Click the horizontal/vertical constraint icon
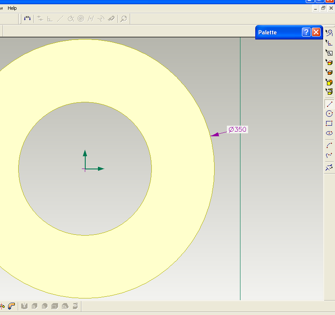Screen dimensions: 335x315 pos(40,19)
